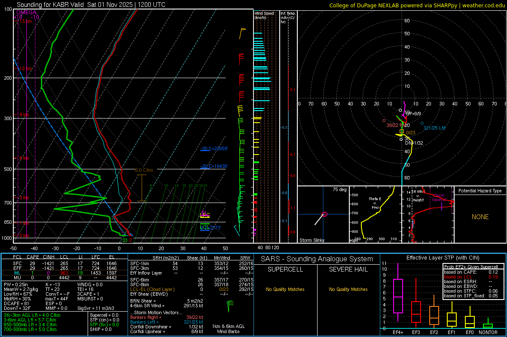The height and width of the screenshot is (337, 507).
Task: Click the 'based on CAPE:' probability row
Action: (471, 272)
